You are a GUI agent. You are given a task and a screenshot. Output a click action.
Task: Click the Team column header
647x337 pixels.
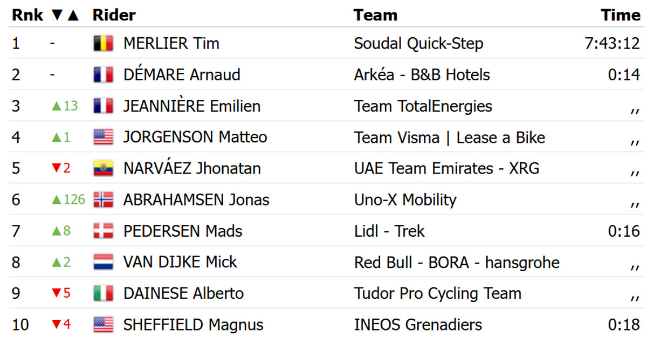pyautogui.click(x=375, y=15)
